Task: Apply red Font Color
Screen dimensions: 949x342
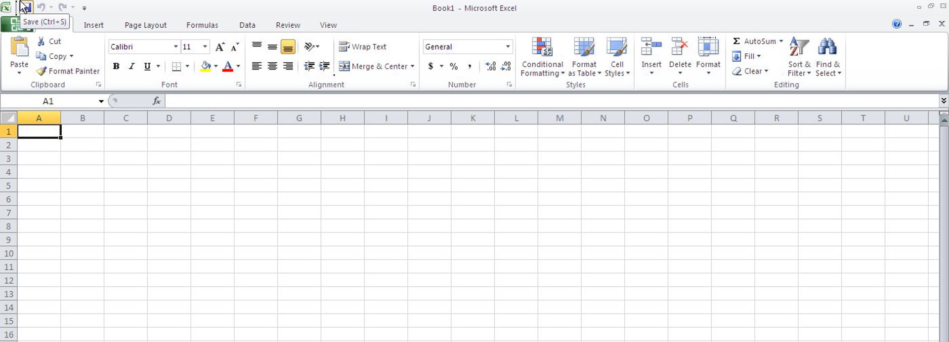Action: 227,66
